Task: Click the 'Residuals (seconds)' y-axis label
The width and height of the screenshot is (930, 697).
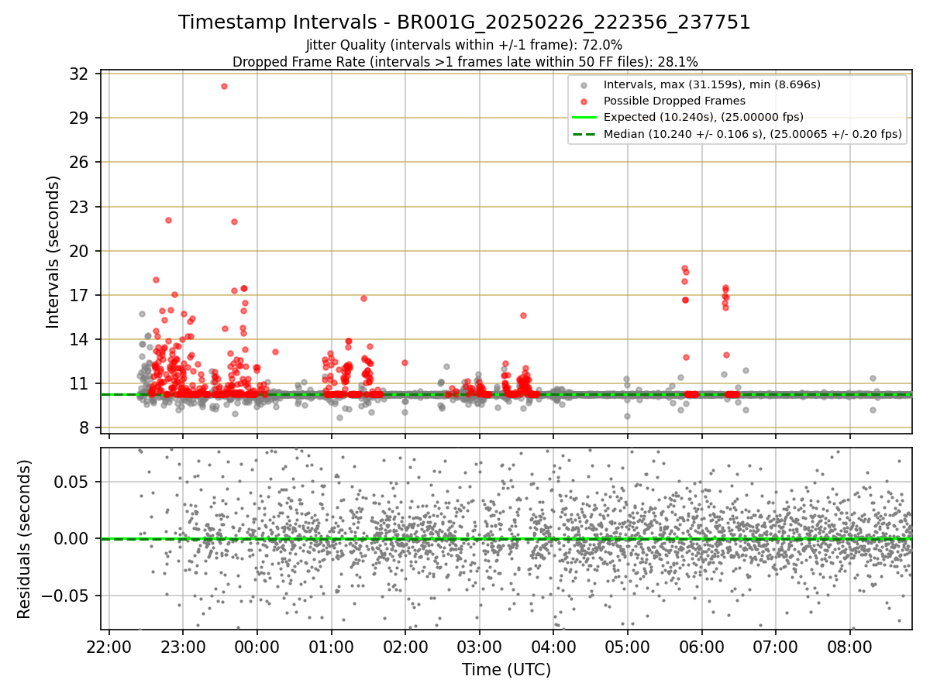Action: pos(24,539)
